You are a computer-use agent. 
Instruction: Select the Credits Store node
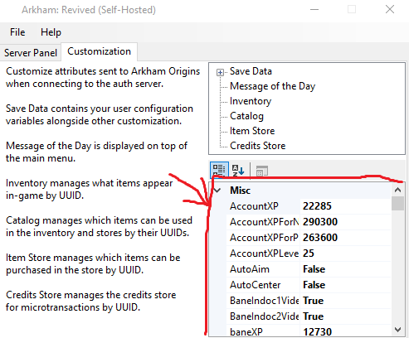pos(257,146)
